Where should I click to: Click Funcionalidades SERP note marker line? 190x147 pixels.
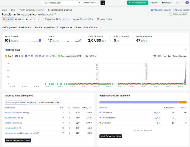tap(147, 73)
